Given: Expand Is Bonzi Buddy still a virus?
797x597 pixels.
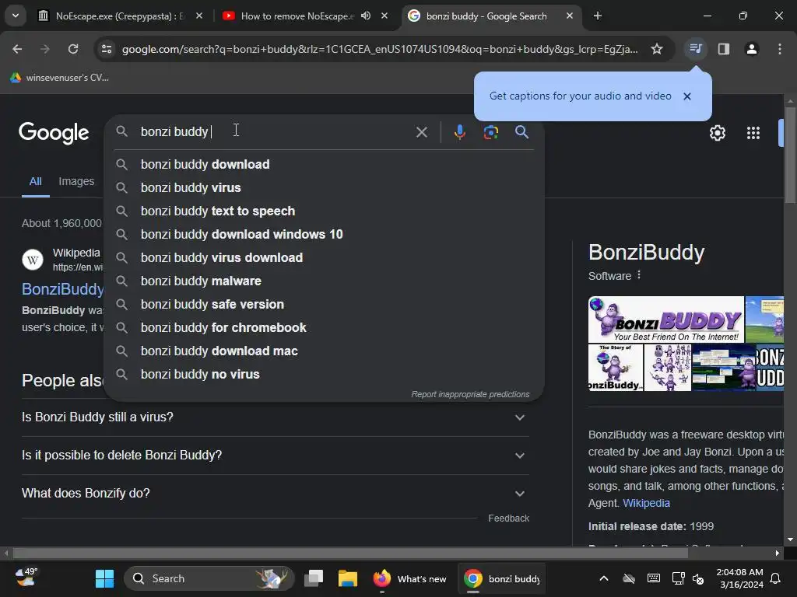Looking at the screenshot, I should click(x=276, y=417).
